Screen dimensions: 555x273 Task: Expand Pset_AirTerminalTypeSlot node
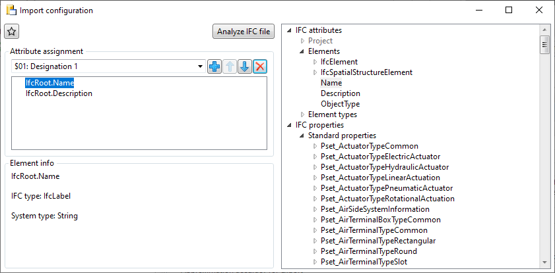coord(315,262)
